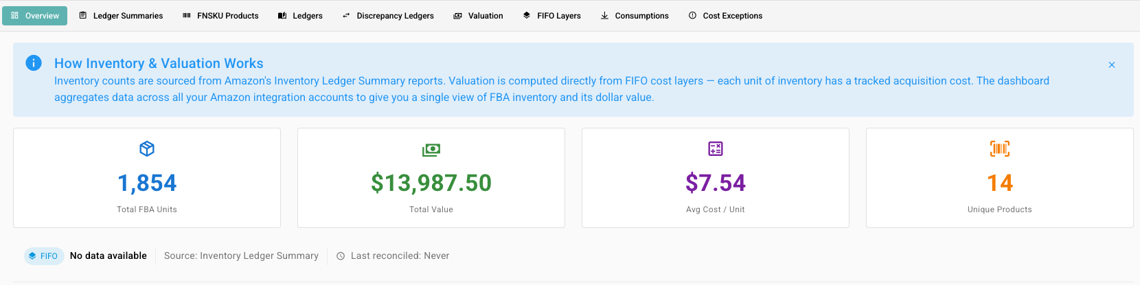This screenshot has width=1140, height=285.
Task: Select the Discrepancy Ledgers tab
Action: (388, 16)
